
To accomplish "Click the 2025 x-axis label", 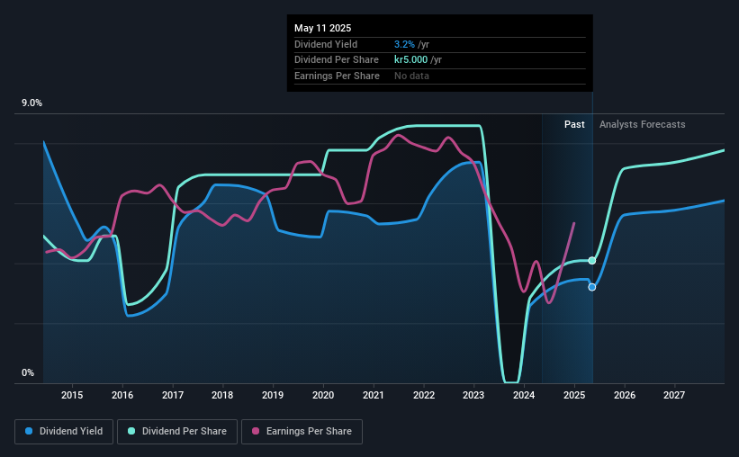I will (574, 395).
